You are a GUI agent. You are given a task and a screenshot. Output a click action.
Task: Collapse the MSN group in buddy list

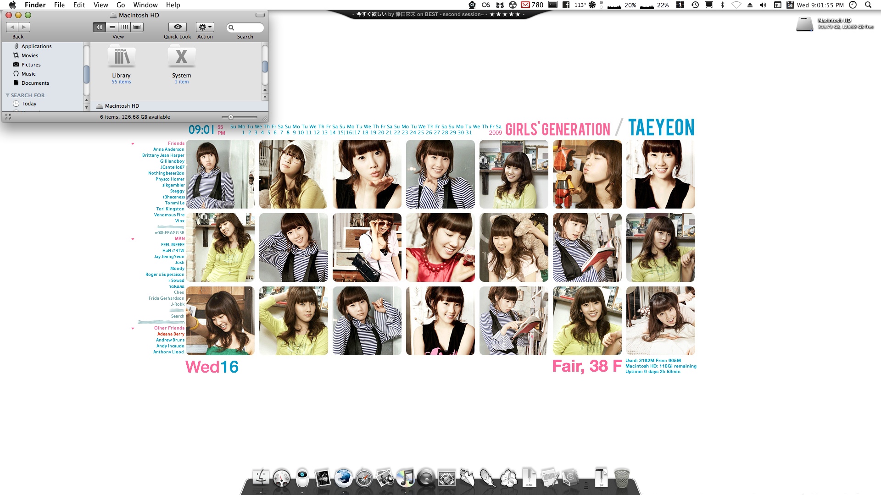coord(133,239)
